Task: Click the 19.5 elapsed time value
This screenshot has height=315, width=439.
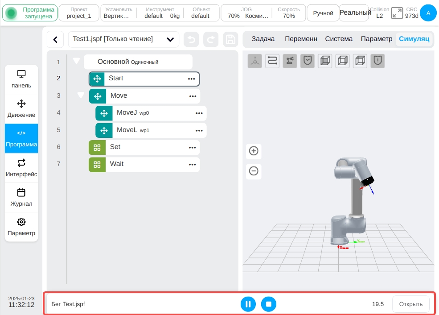Action: 377,304
